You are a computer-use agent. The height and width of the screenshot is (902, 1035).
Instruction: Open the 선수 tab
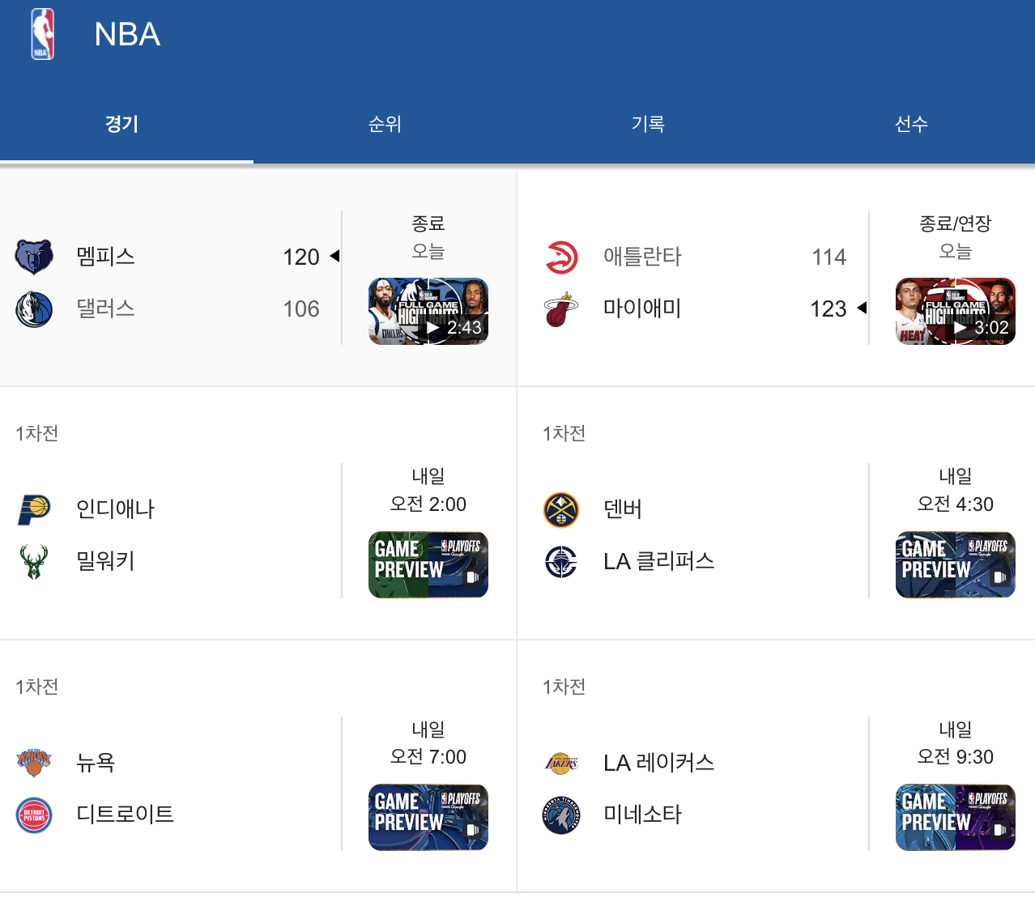point(912,124)
